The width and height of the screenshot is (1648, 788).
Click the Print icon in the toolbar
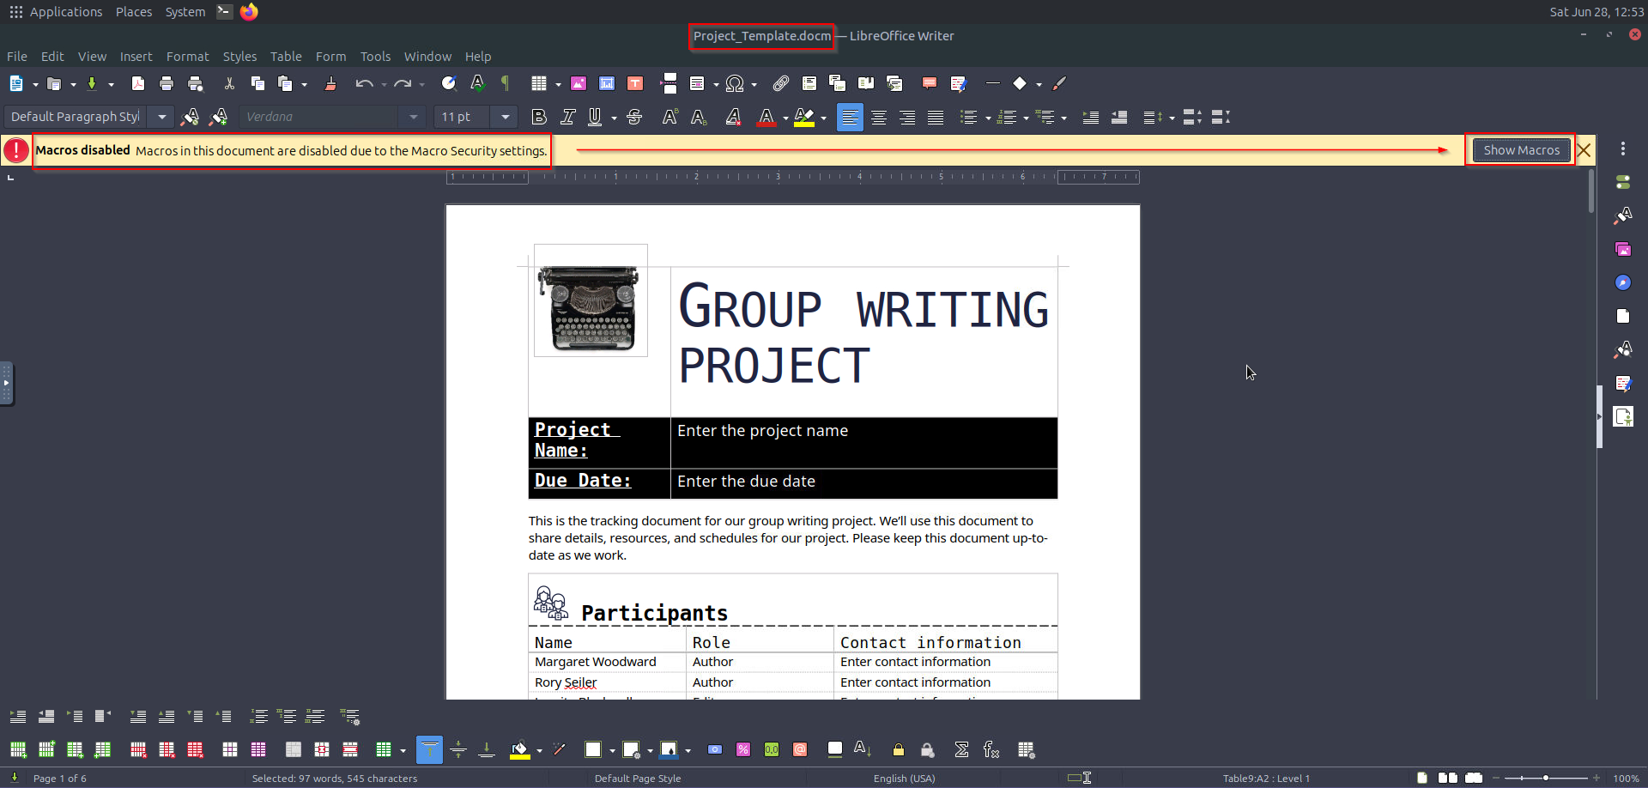tap(167, 83)
